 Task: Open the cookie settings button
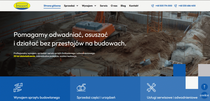[204, 95]
